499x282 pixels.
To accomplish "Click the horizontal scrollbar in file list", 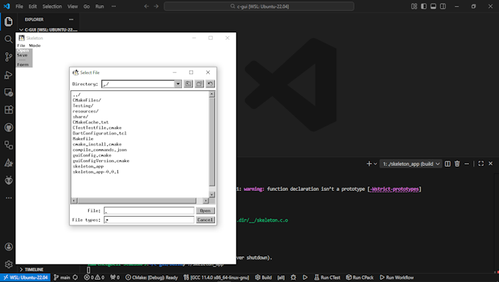I will pos(137,200).
